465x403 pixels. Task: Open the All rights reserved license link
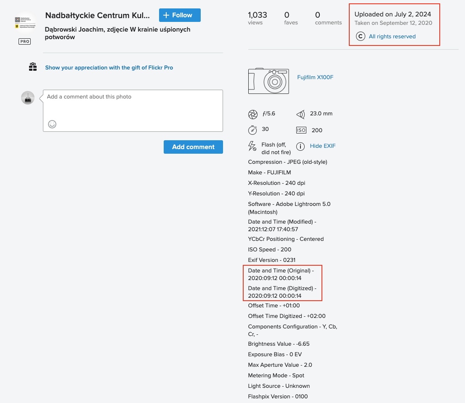[x=392, y=37]
